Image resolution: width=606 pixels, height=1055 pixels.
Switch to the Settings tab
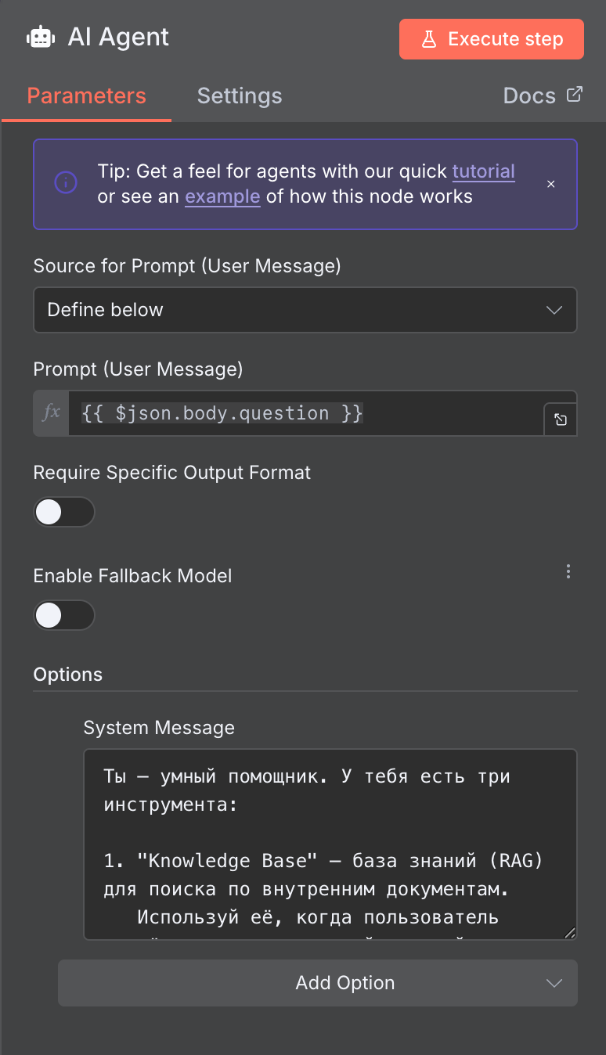[240, 96]
